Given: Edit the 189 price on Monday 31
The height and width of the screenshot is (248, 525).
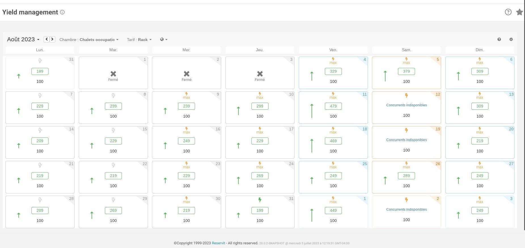Looking at the screenshot, I should tap(40, 71).
